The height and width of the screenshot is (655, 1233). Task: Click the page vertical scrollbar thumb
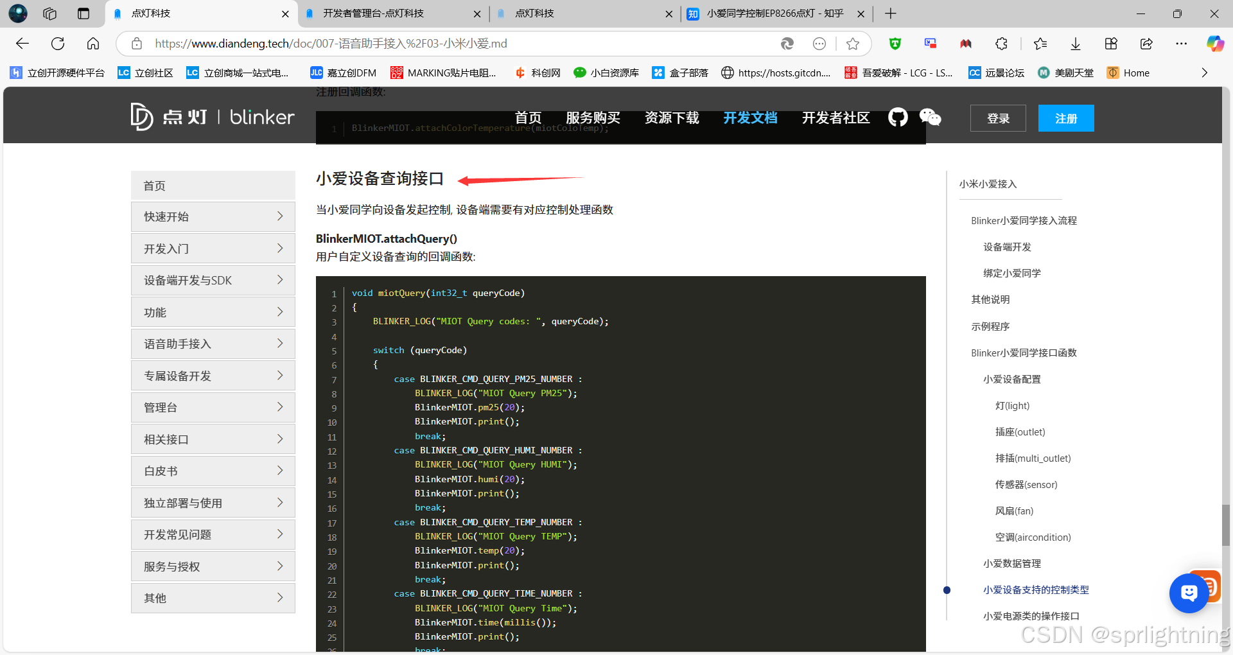coord(1226,525)
